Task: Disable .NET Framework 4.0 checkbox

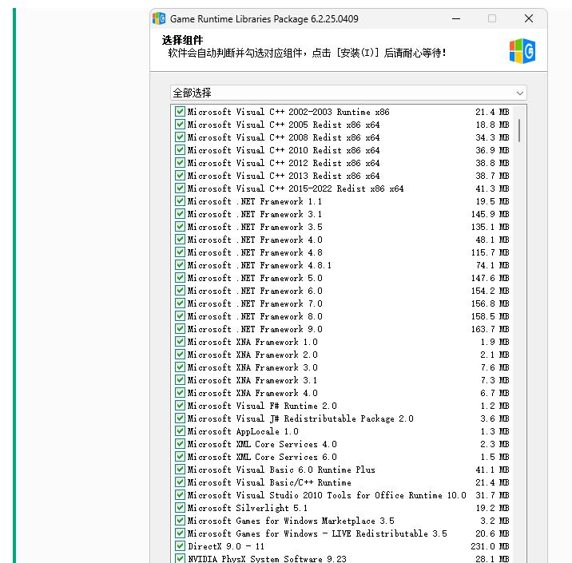Action: 180,240
